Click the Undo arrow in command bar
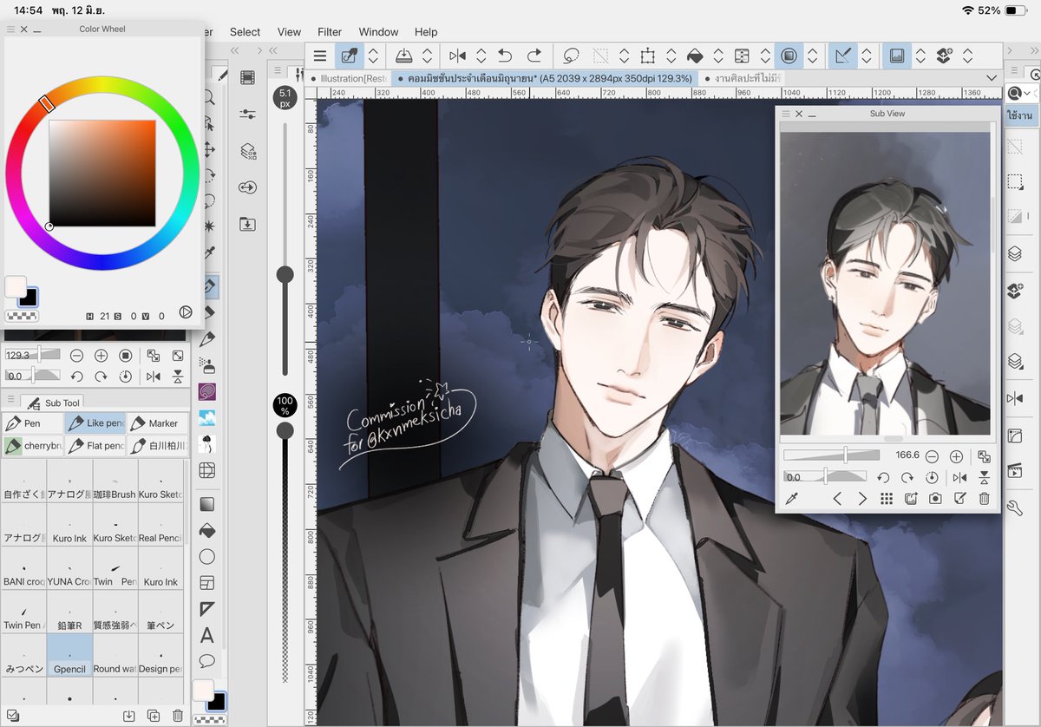 (505, 56)
